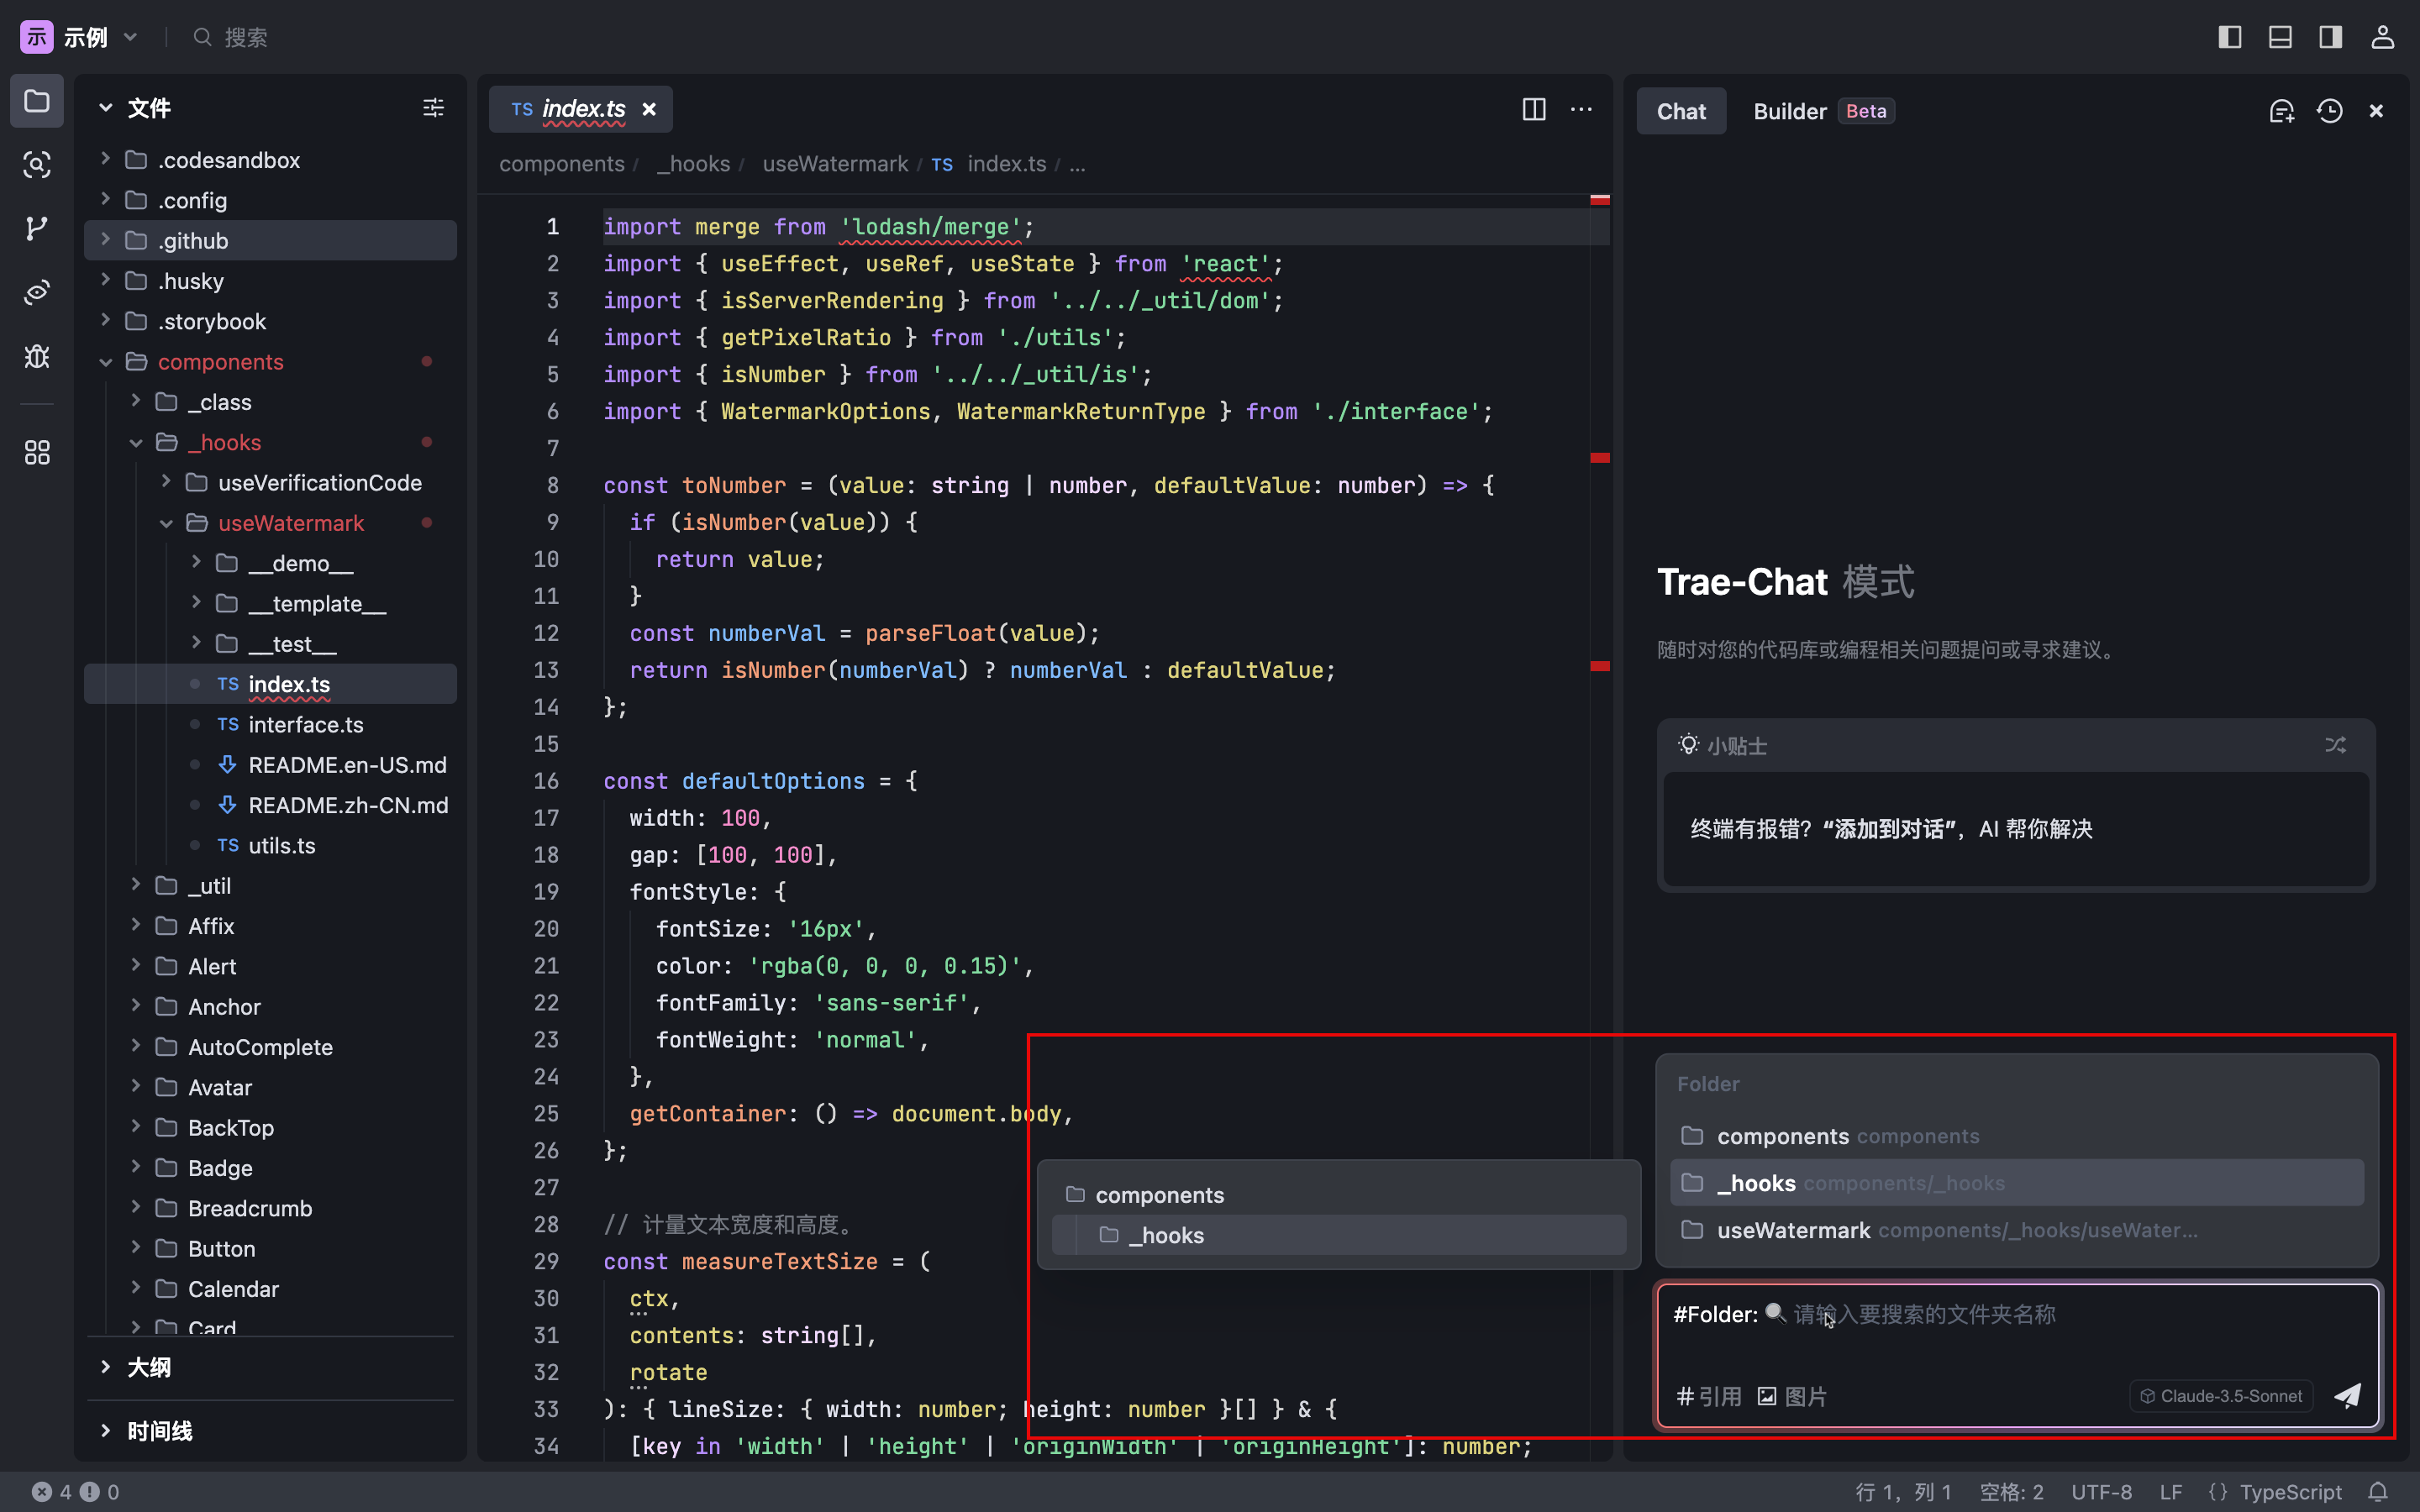Expand the AutoComplete folder
Screen dimensions: 2420x1512
270,1047
